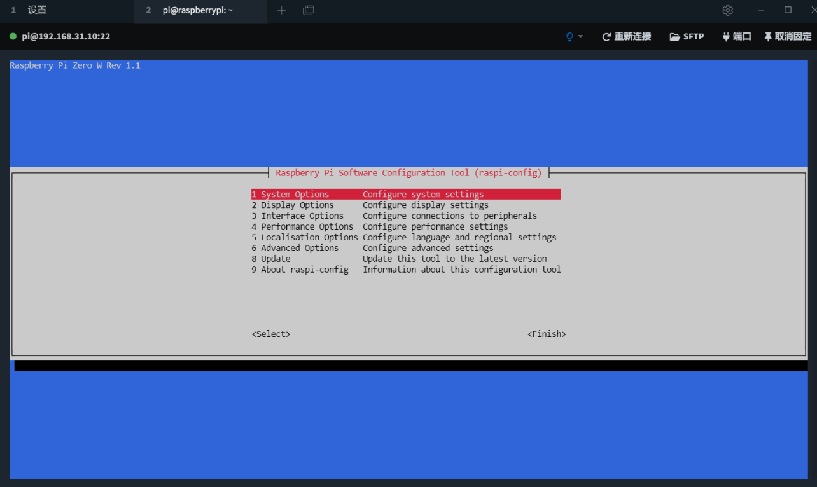
Task: Click 'Configure display settings' description
Action: click(x=426, y=205)
